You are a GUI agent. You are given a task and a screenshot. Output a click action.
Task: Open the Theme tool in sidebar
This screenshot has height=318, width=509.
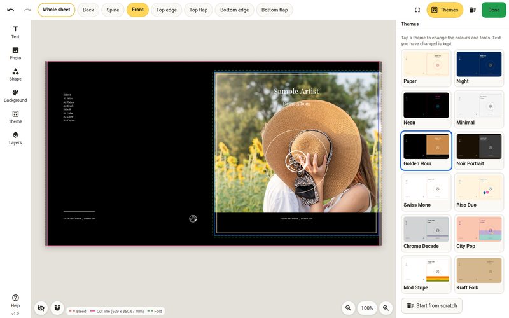click(15, 117)
